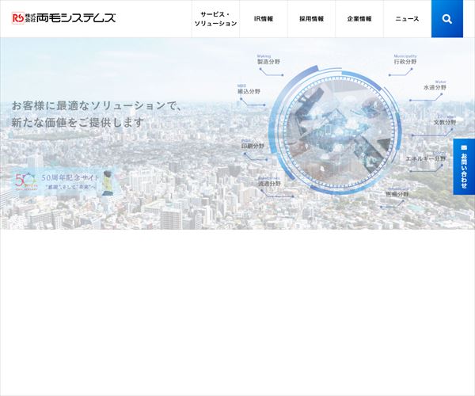Select the 行政分野 label
This screenshot has width=475, height=396.
(x=405, y=62)
